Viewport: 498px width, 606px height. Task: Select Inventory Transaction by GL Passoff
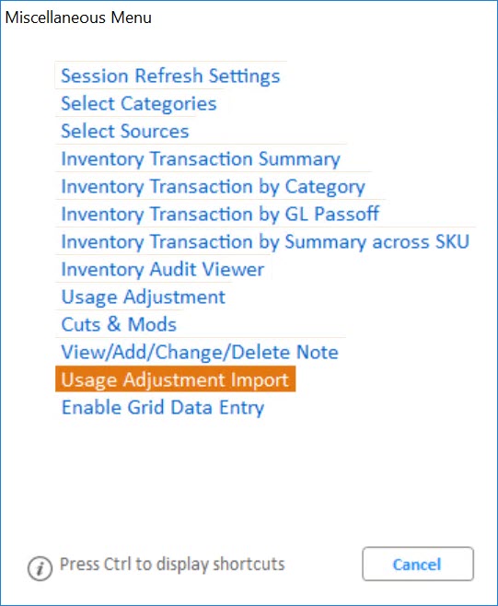(x=220, y=214)
